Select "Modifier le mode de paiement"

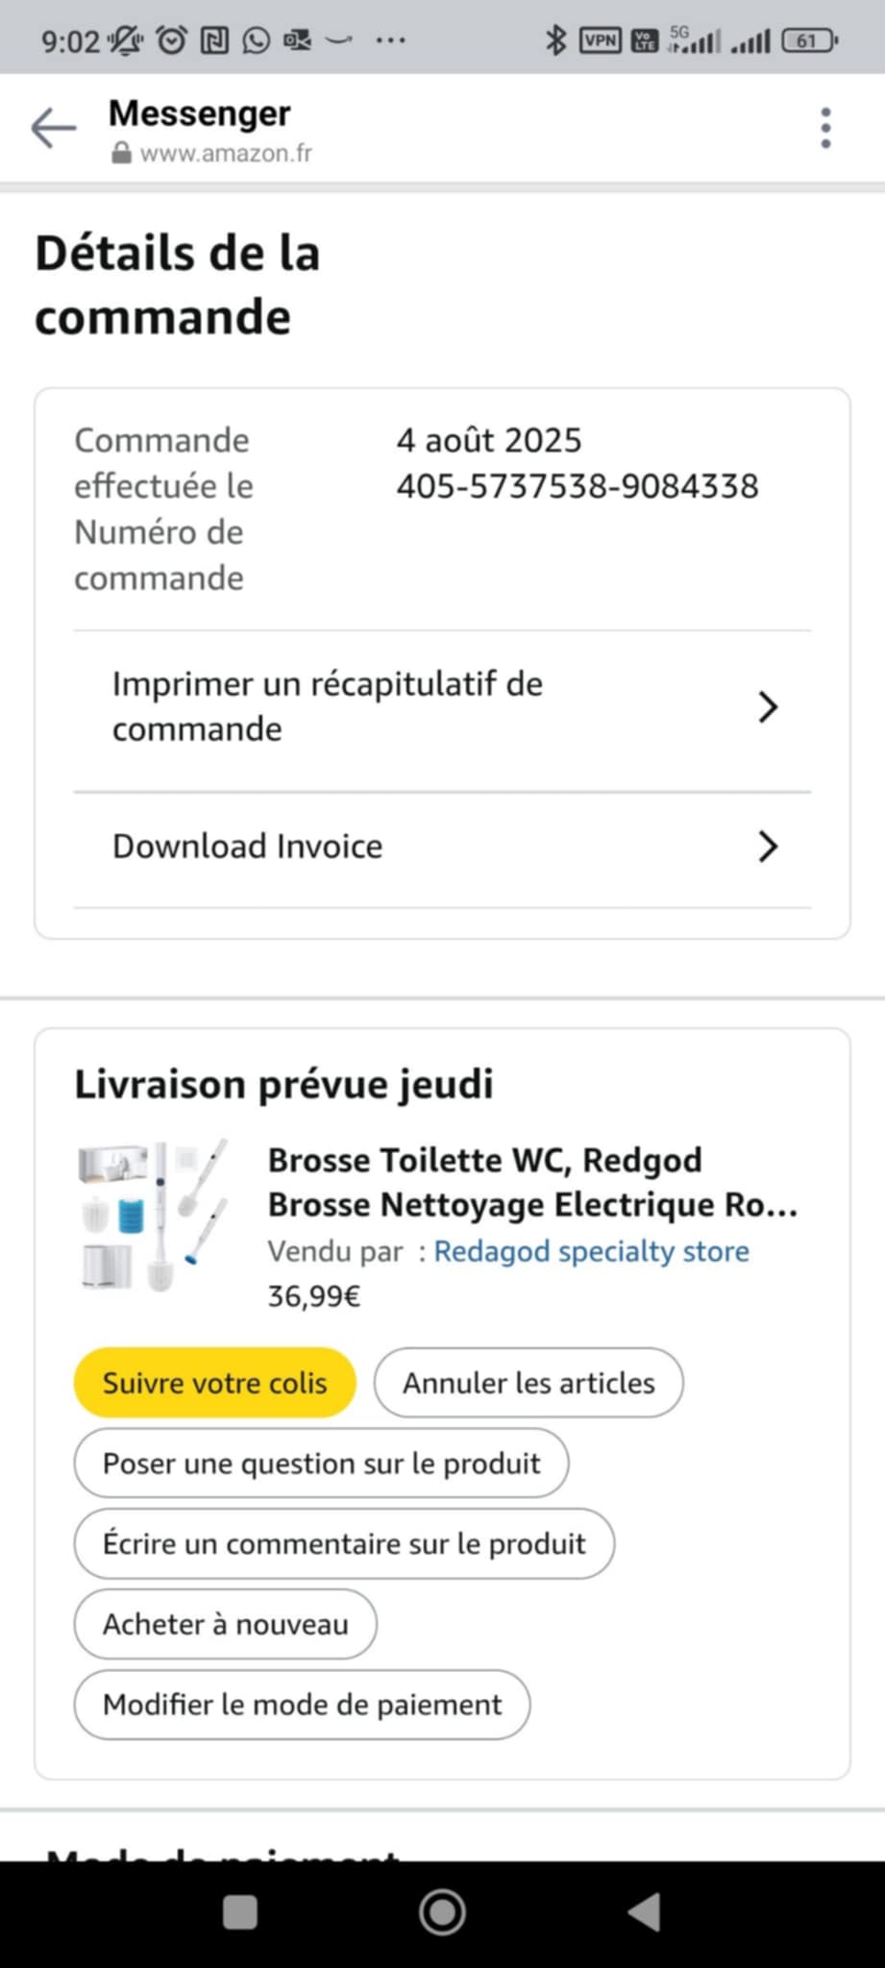click(302, 1705)
